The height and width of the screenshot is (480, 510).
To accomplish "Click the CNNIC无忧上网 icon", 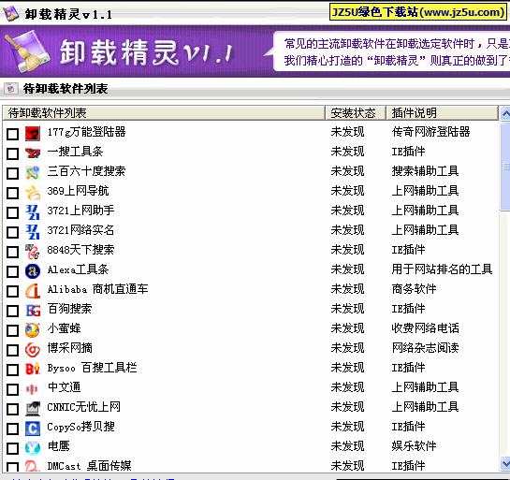I will 33,409.
